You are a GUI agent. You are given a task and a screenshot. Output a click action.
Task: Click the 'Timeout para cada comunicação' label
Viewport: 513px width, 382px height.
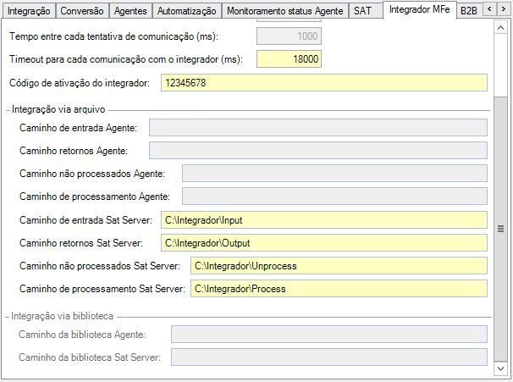coord(126,59)
